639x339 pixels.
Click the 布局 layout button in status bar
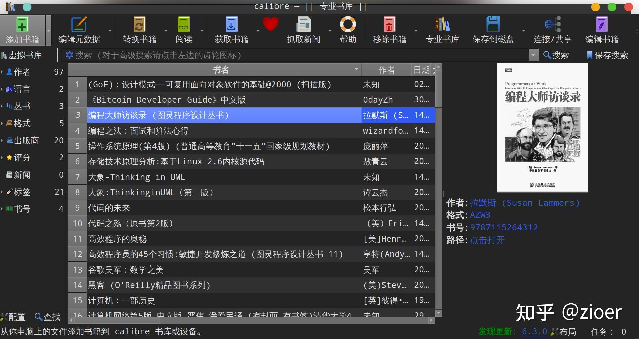click(563, 332)
